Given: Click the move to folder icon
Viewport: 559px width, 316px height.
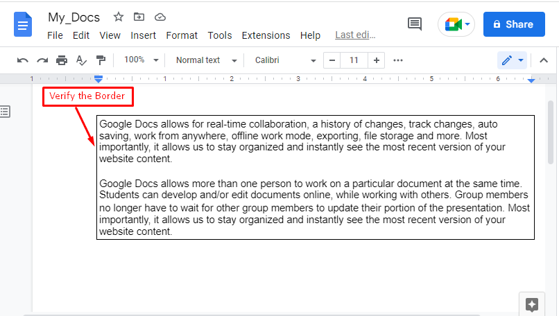Looking at the screenshot, I should tap(139, 17).
